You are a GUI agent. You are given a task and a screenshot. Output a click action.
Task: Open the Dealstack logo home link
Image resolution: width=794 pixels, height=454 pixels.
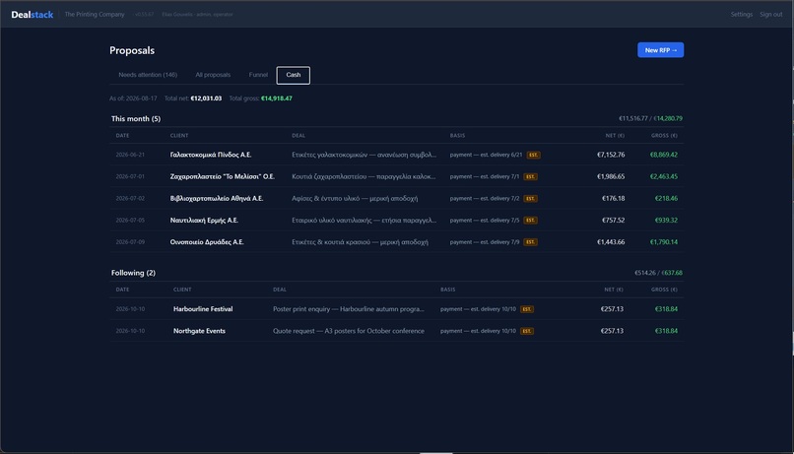pos(32,15)
